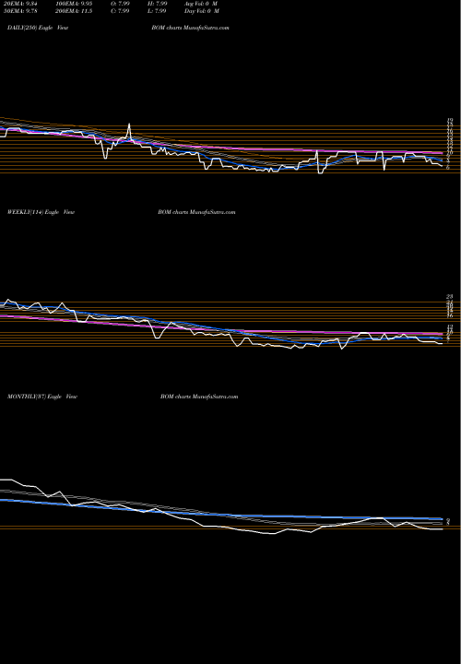Select the 200EMA: 11.5 readout

click(74, 11)
